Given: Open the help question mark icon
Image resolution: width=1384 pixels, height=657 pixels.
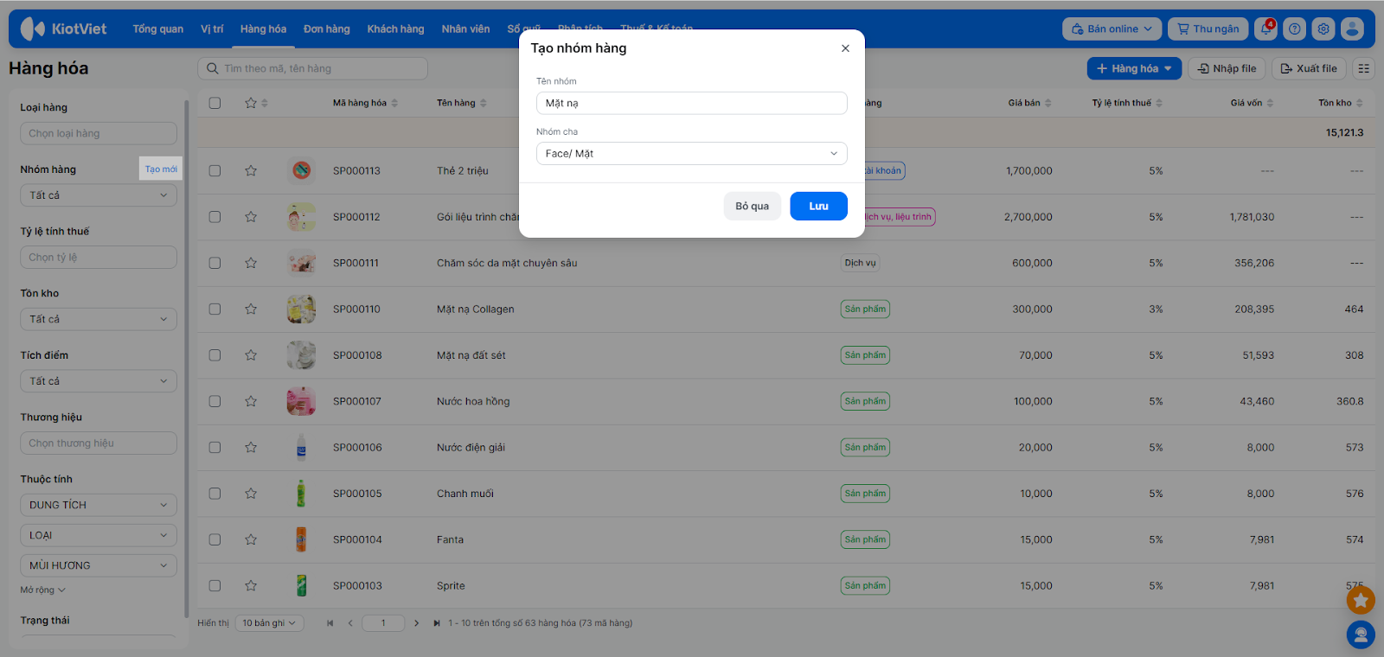Looking at the screenshot, I should click(1294, 29).
